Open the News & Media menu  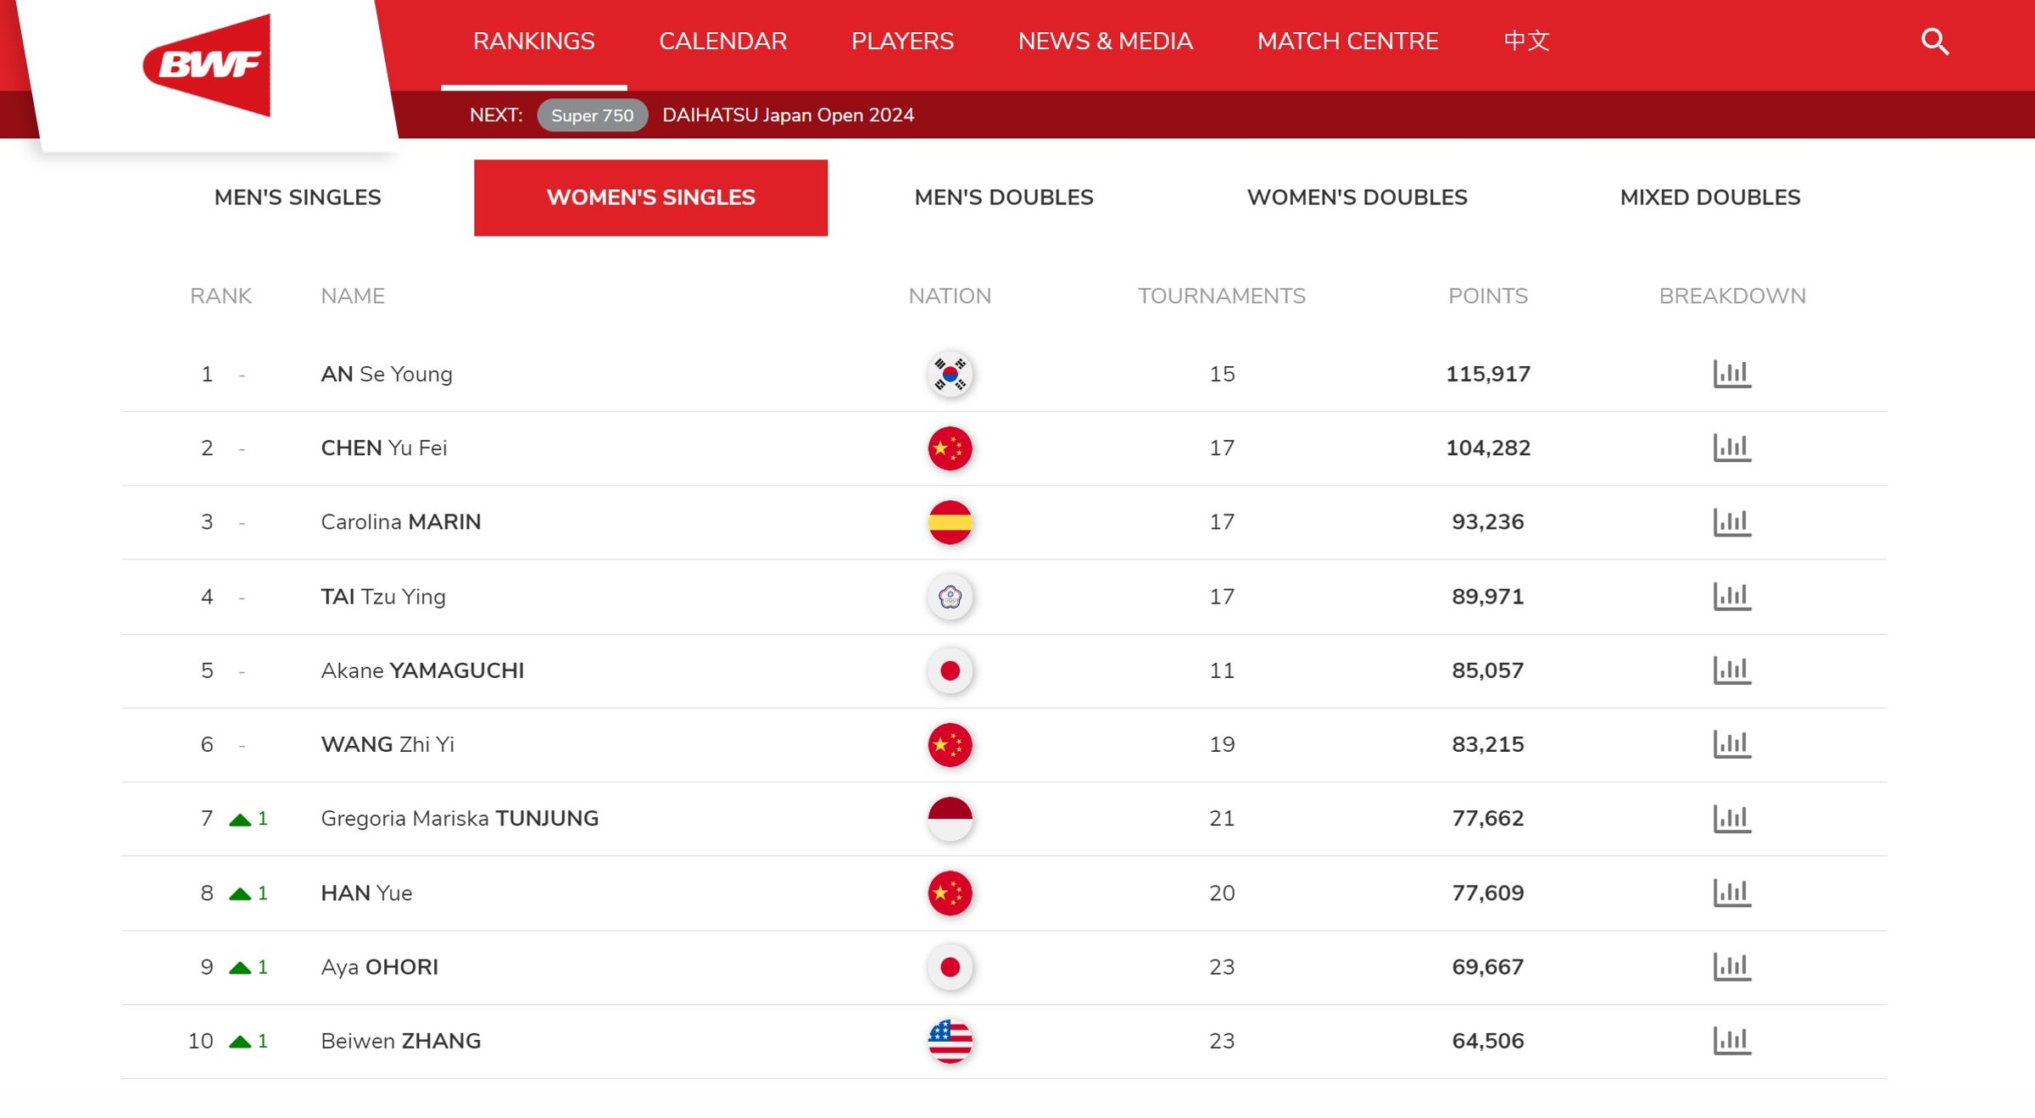1106,42
